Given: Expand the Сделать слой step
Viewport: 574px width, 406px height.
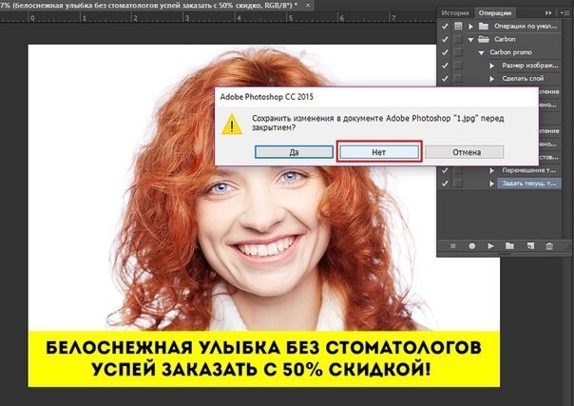Looking at the screenshot, I should (x=491, y=79).
